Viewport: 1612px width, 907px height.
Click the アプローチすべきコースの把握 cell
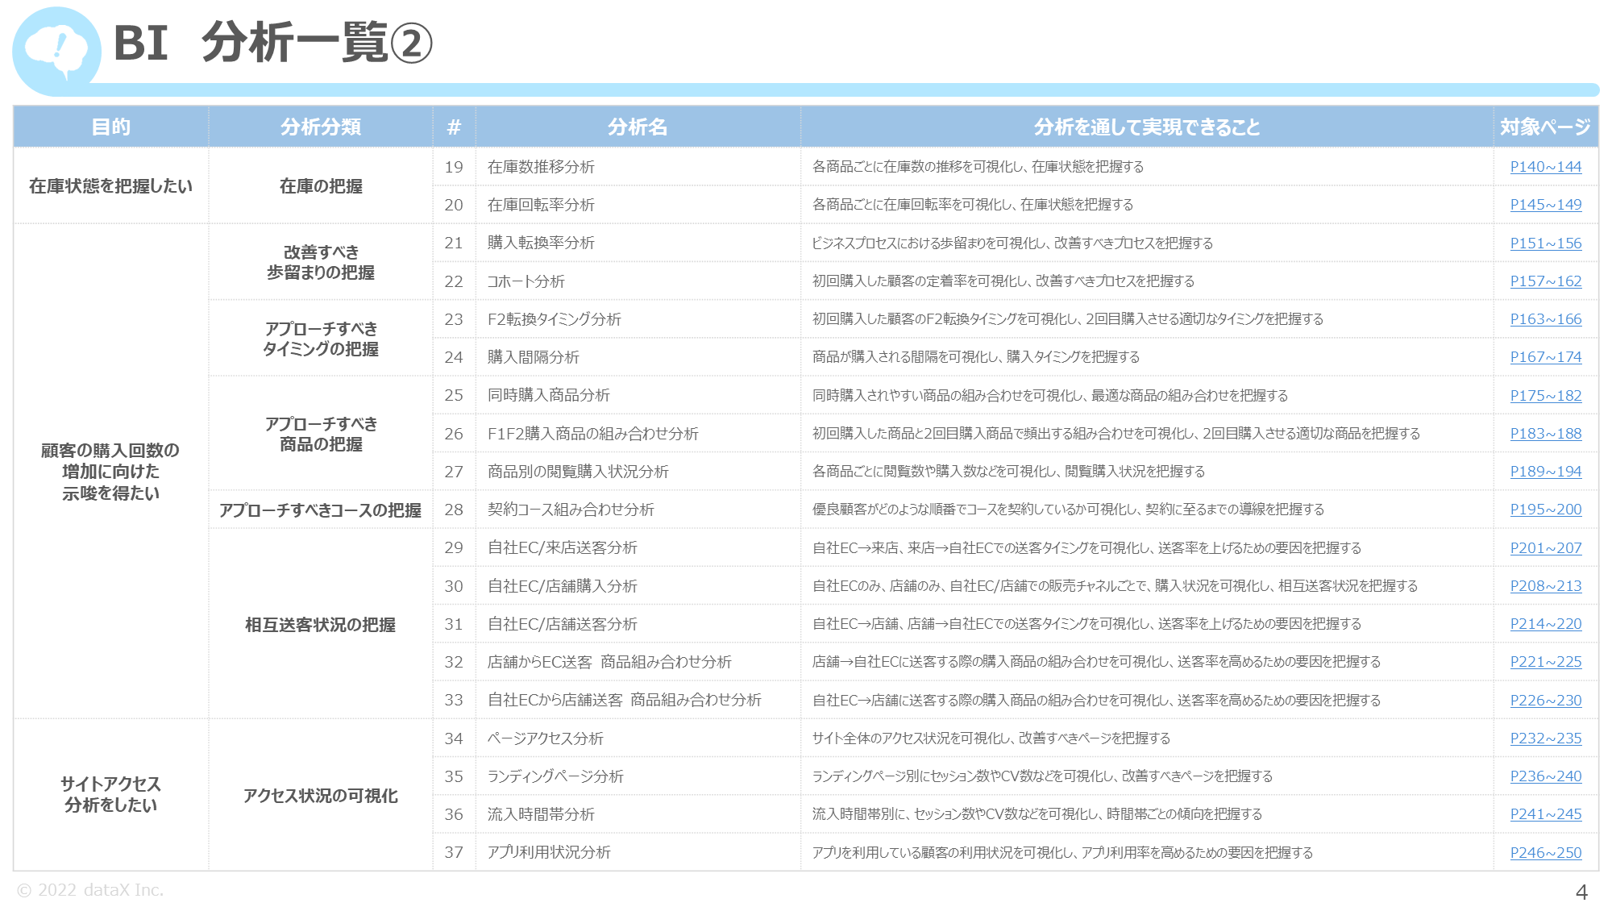(x=321, y=510)
